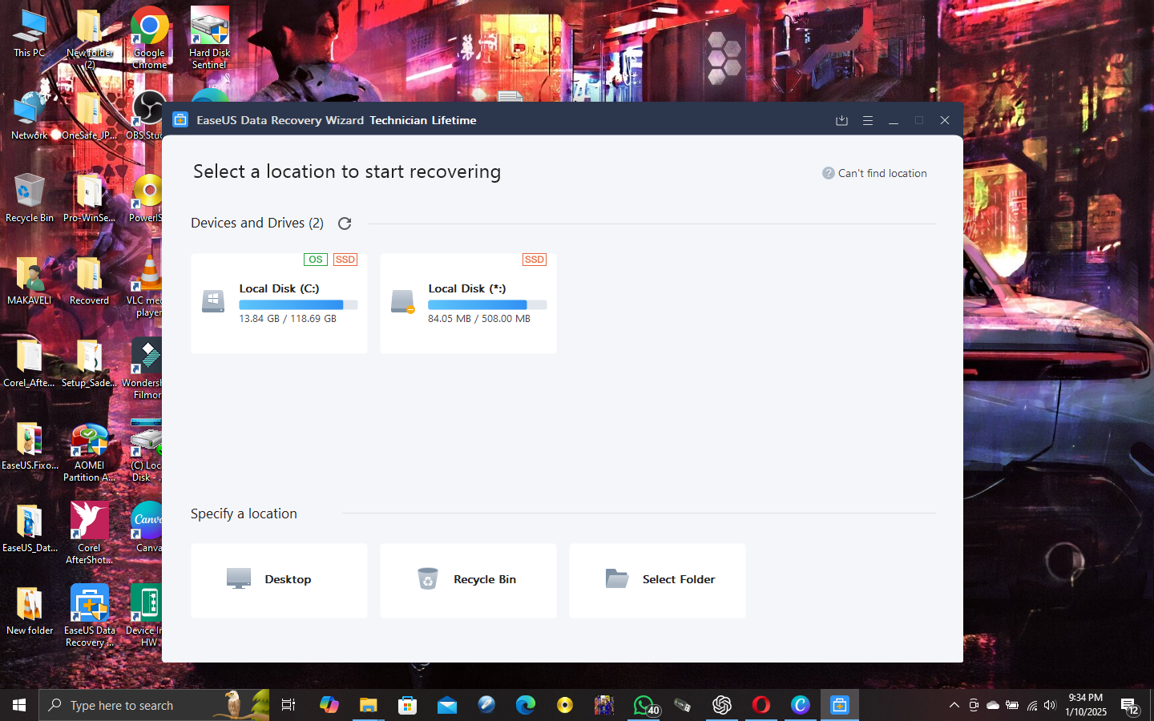Click the Can't find location link
1154x721 pixels.
click(x=882, y=173)
